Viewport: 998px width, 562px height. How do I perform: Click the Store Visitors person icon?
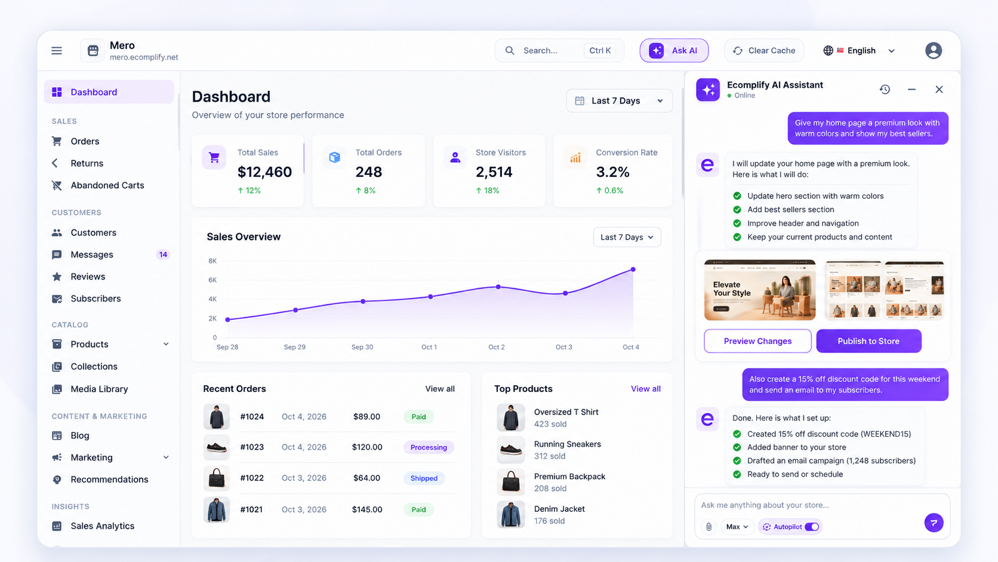pyautogui.click(x=455, y=158)
